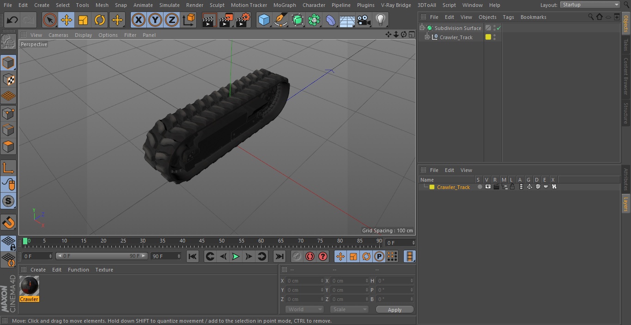Toggle X axis lock
631x325 pixels.
click(x=138, y=20)
